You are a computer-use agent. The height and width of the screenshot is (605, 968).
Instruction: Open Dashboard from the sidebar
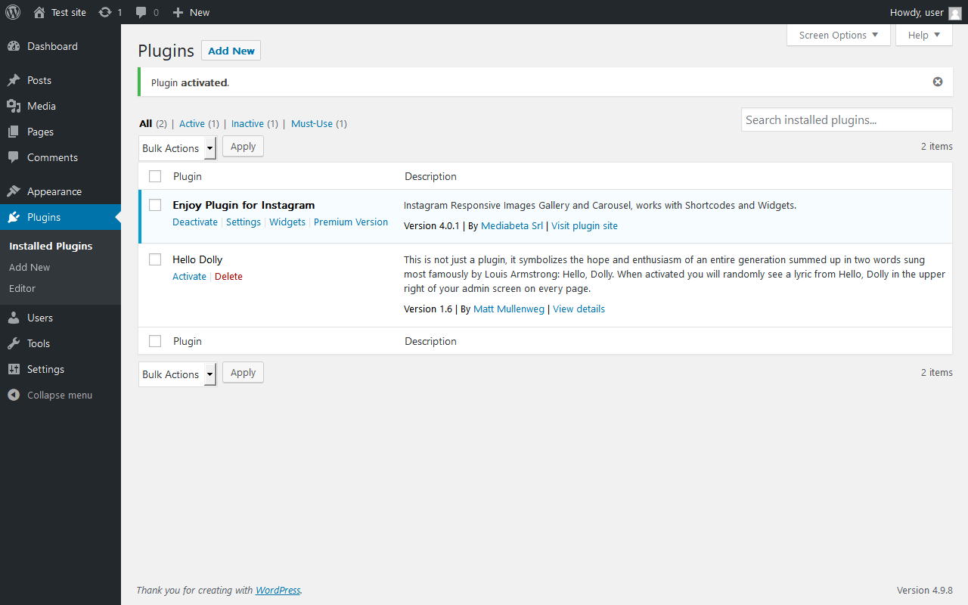click(52, 46)
